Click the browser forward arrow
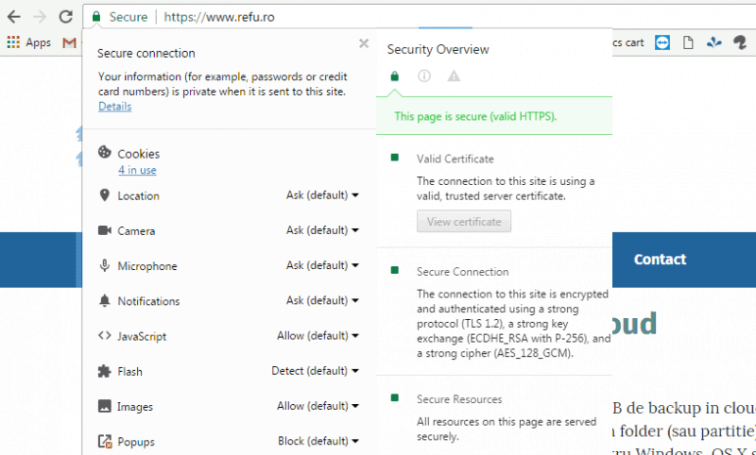 40,17
